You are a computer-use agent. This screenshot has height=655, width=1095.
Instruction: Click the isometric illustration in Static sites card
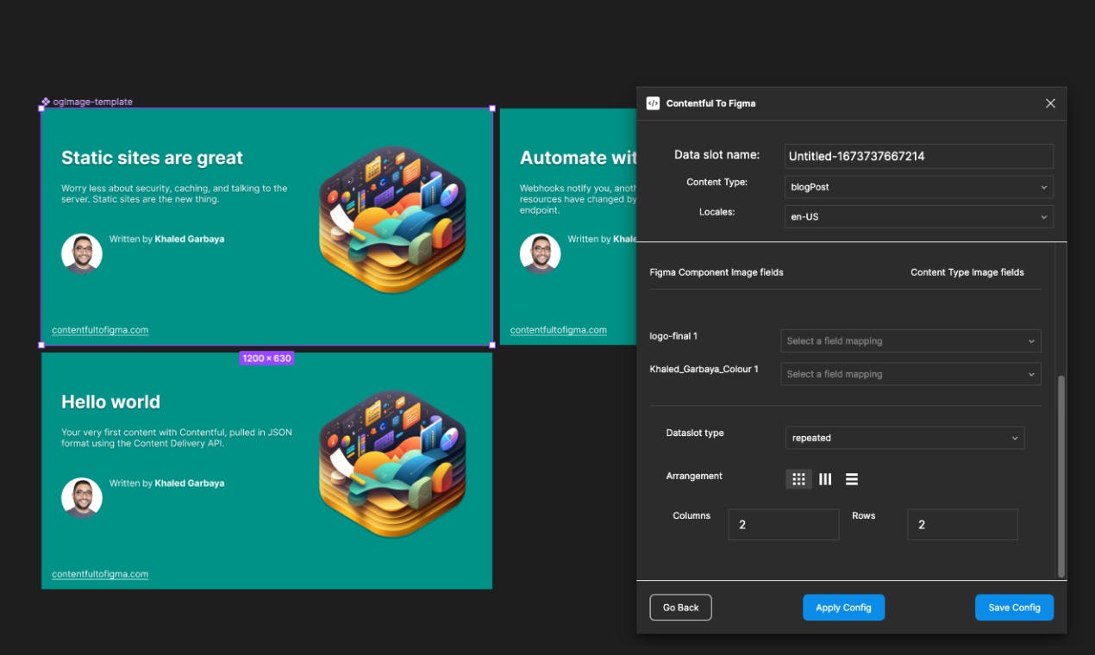(393, 220)
